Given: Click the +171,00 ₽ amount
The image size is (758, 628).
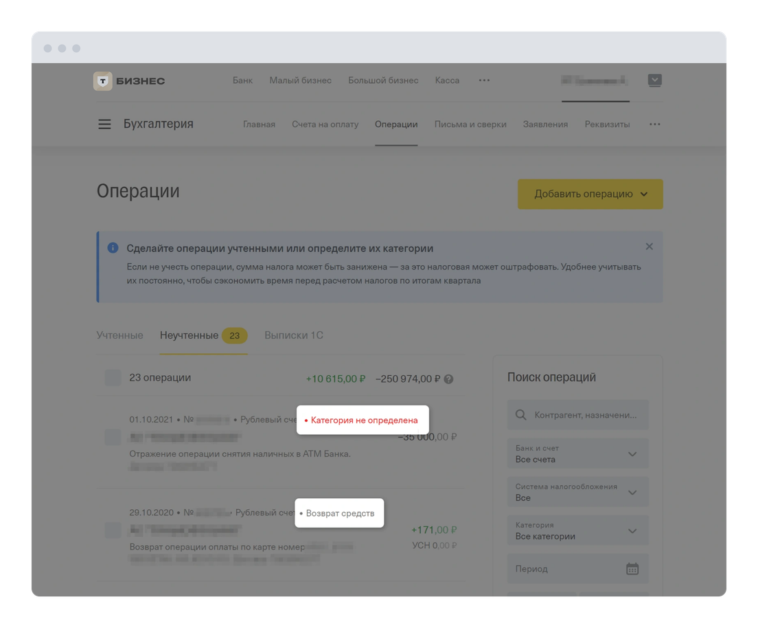Looking at the screenshot, I should tap(434, 530).
